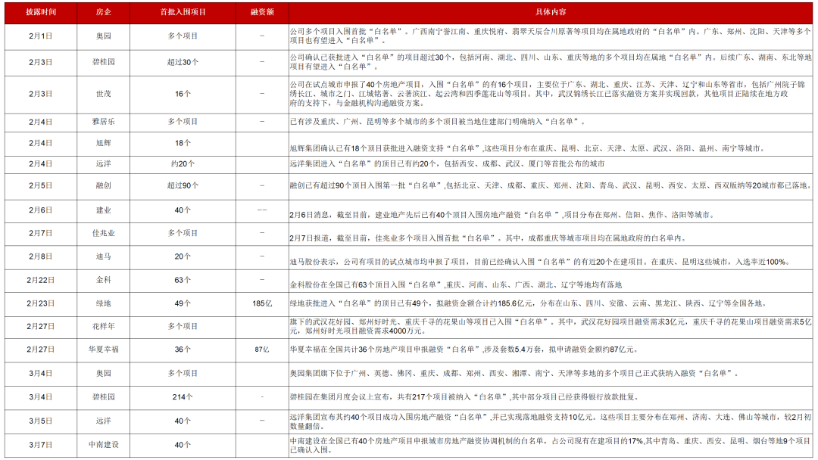Select 40个 in the 建业 row
Image resolution: width=818 pixels, height=460 pixels.
(183, 210)
